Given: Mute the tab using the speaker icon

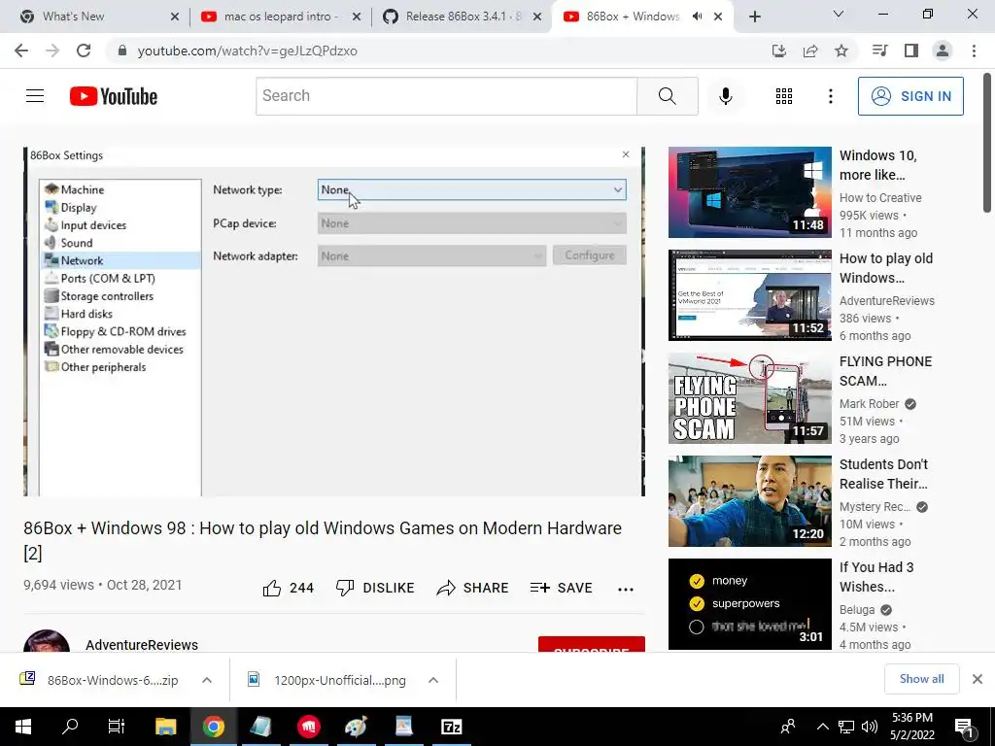Looking at the screenshot, I should [x=698, y=17].
